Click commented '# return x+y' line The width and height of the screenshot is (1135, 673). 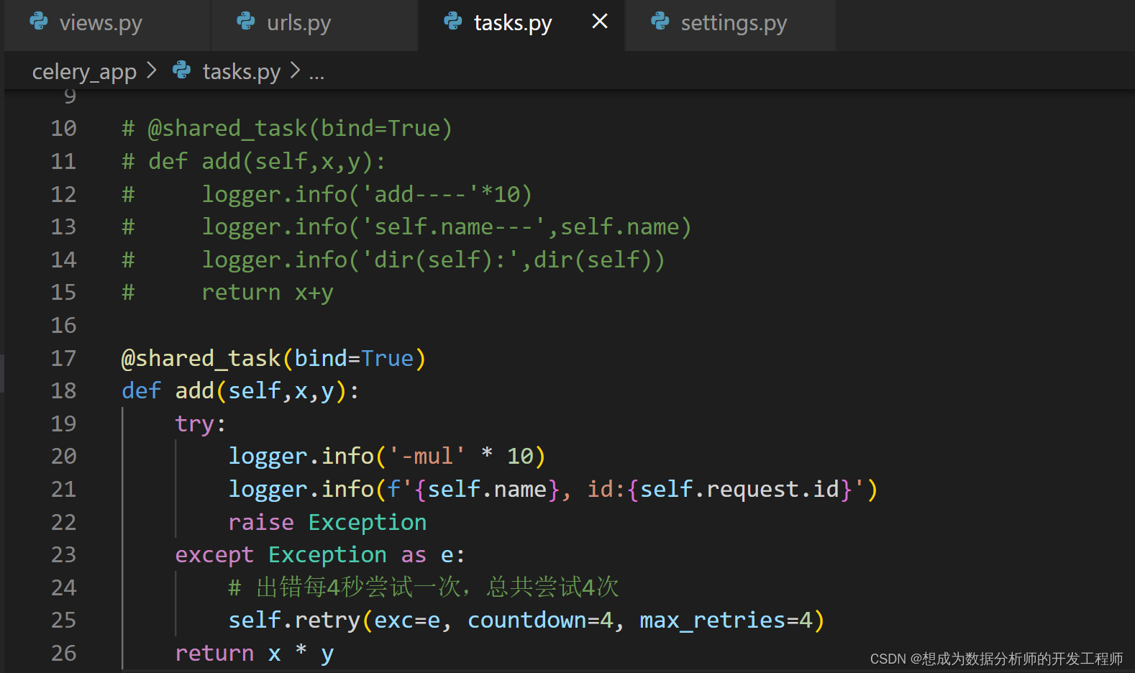[227, 293]
